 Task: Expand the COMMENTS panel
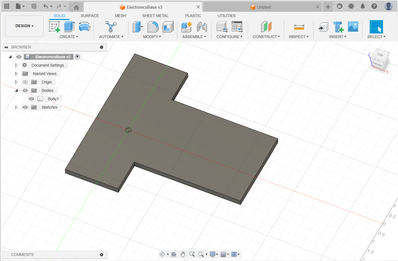[101, 255]
